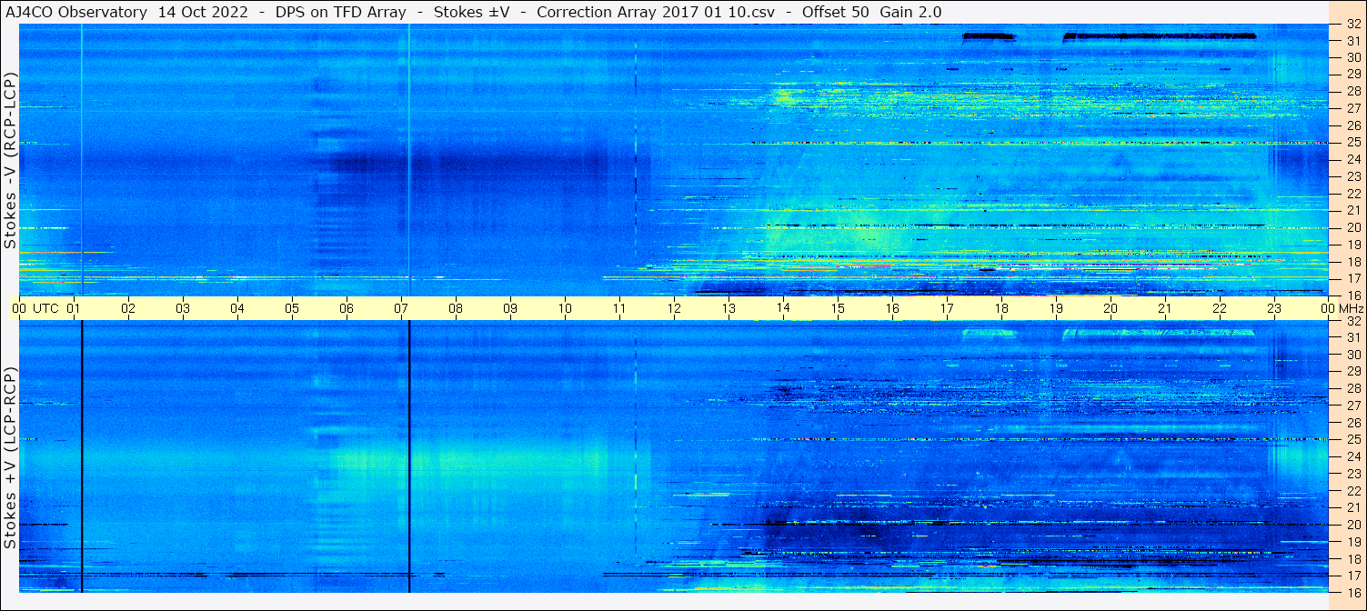Click the 31 MHz label of the Stokes -V panel
Viewport: 1367px width, 611px height.
point(1353,41)
